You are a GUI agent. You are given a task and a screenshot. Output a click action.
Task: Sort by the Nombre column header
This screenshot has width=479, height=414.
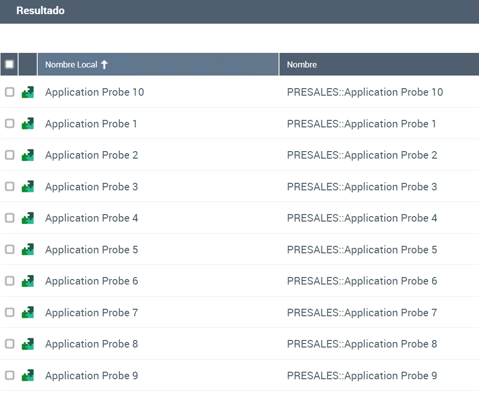(x=379, y=64)
